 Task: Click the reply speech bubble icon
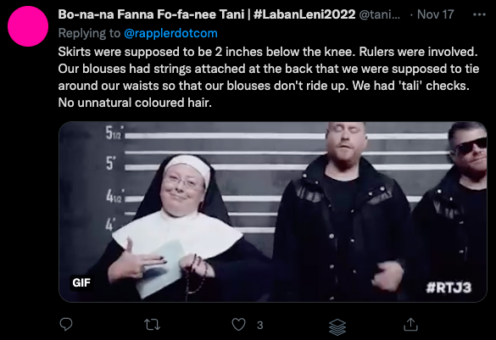66,325
